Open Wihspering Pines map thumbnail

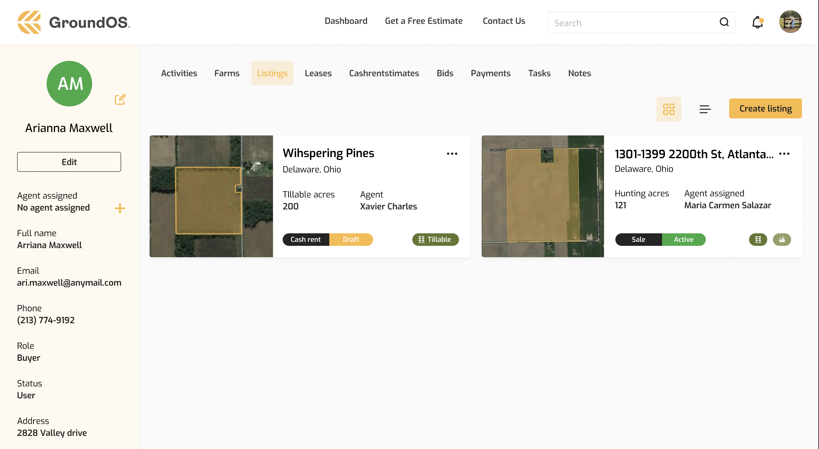tap(211, 196)
